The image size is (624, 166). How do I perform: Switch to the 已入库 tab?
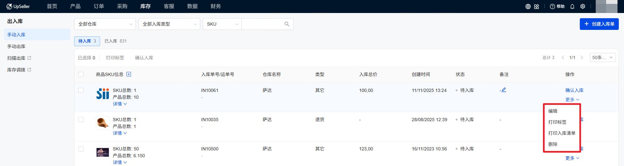point(115,41)
